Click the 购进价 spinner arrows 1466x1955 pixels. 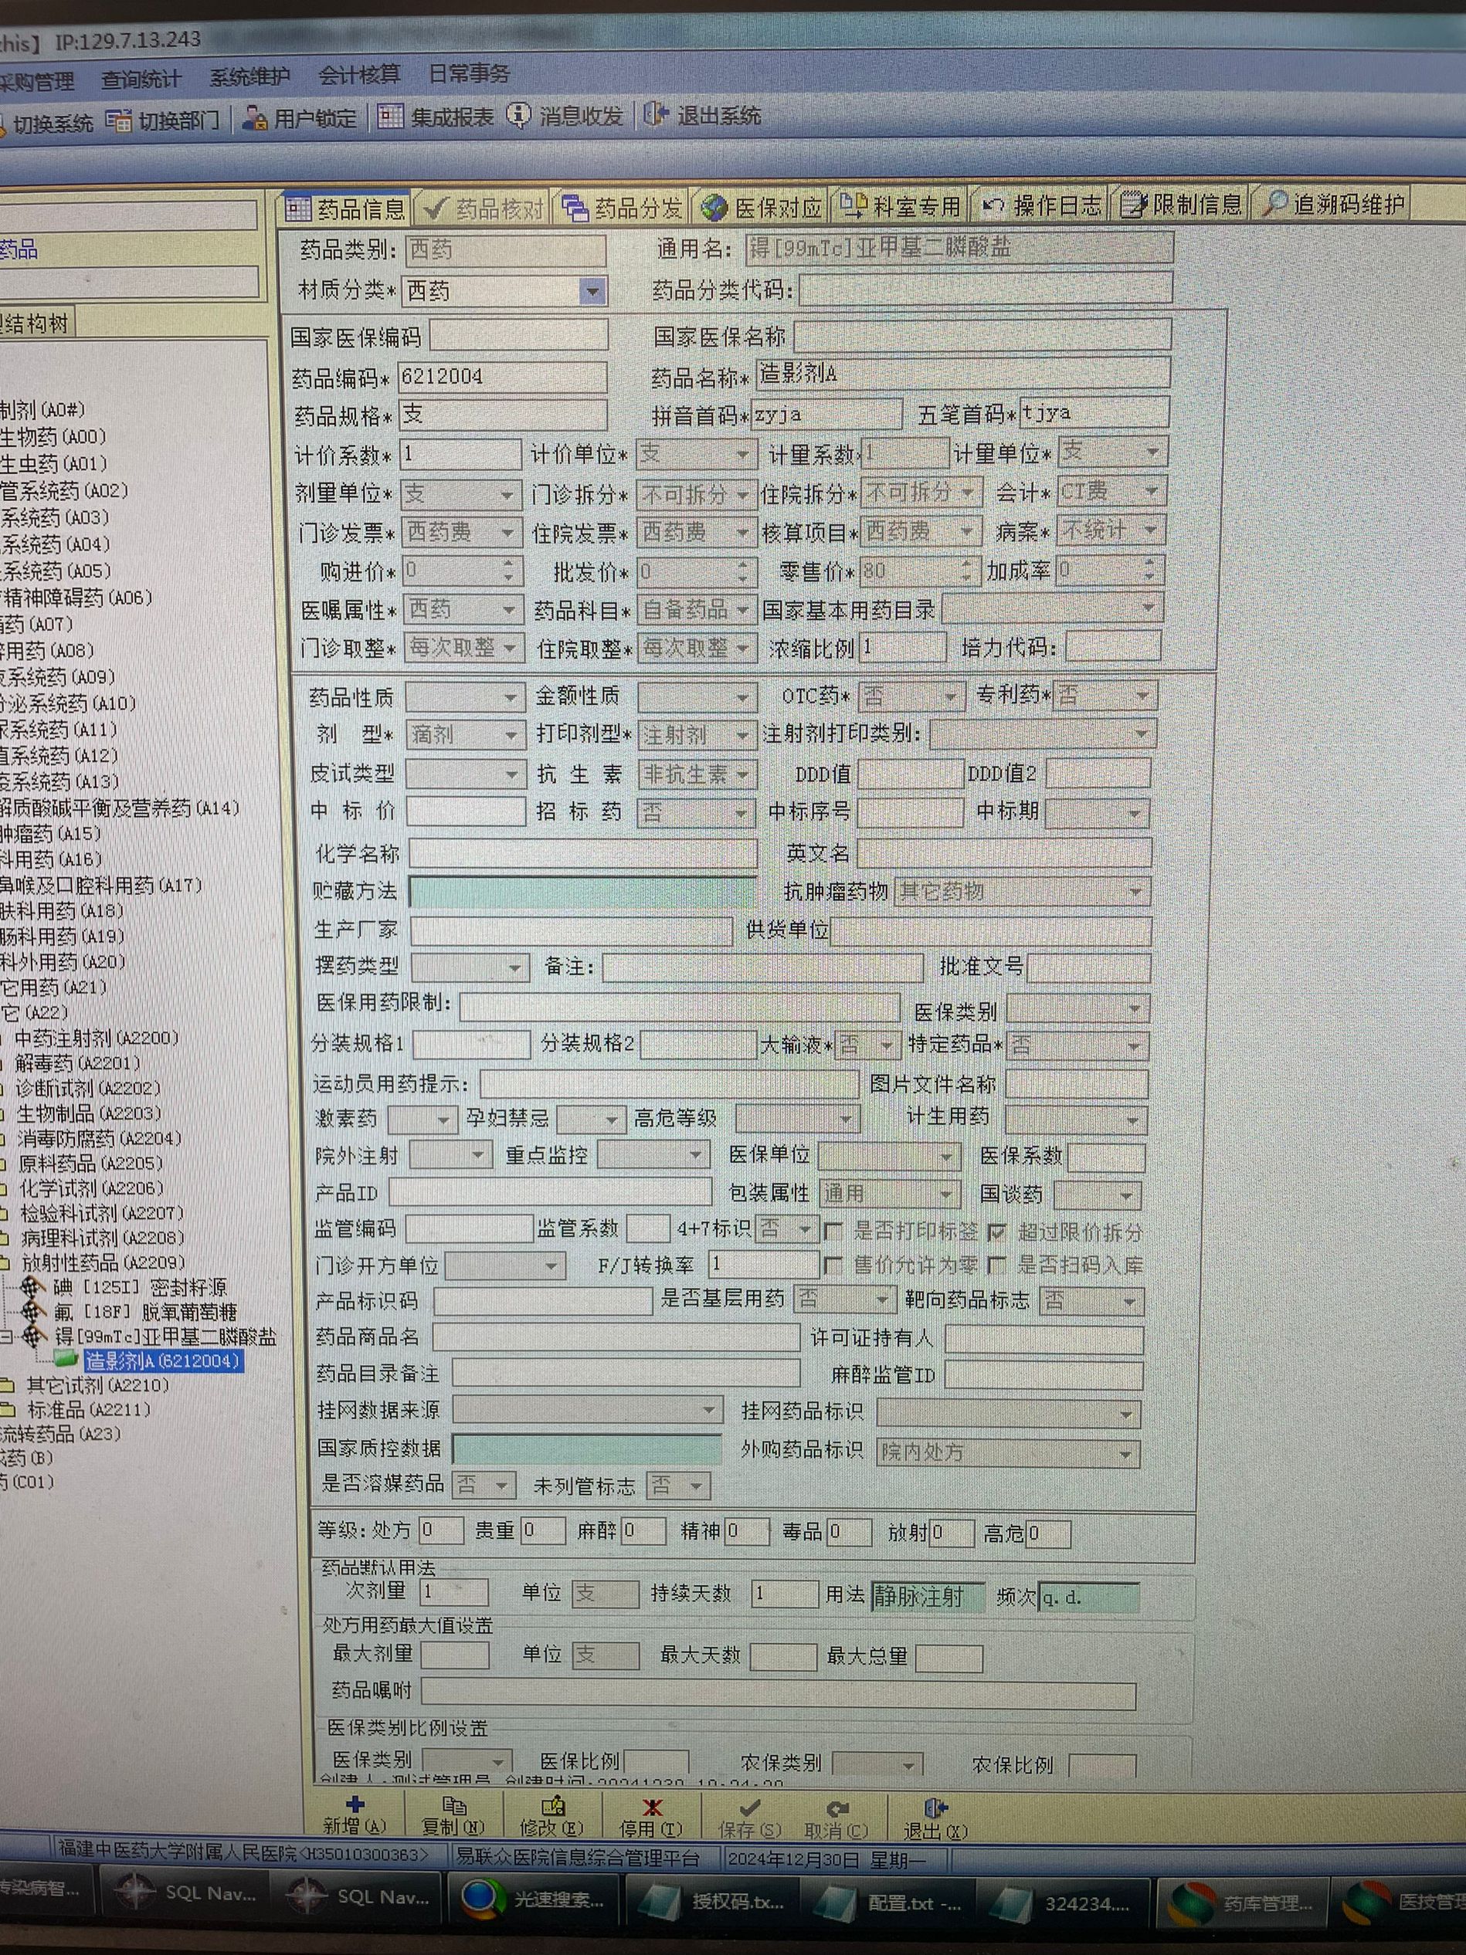(508, 571)
